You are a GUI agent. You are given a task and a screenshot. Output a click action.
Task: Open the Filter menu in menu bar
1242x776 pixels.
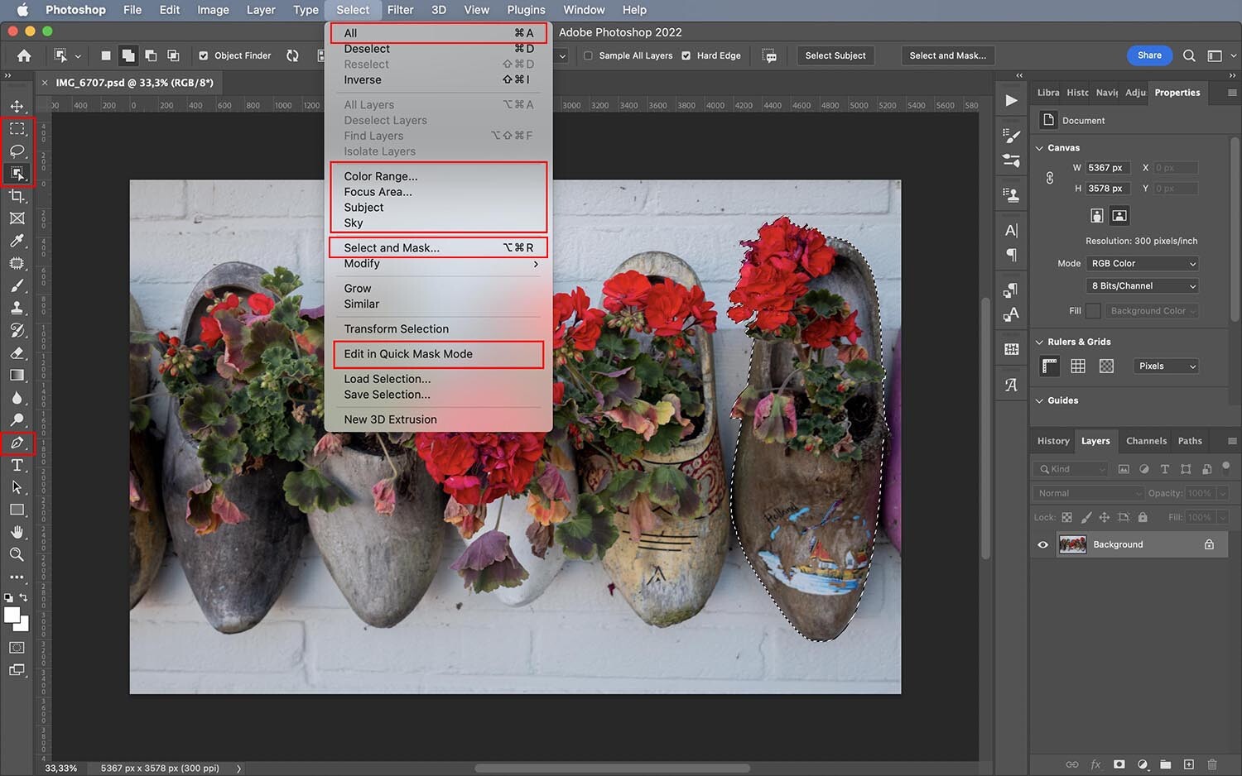point(400,10)
